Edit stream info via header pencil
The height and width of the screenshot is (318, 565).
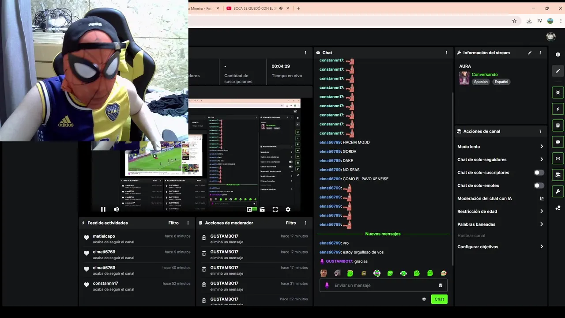pyautogui.click(x=530, y=53)
